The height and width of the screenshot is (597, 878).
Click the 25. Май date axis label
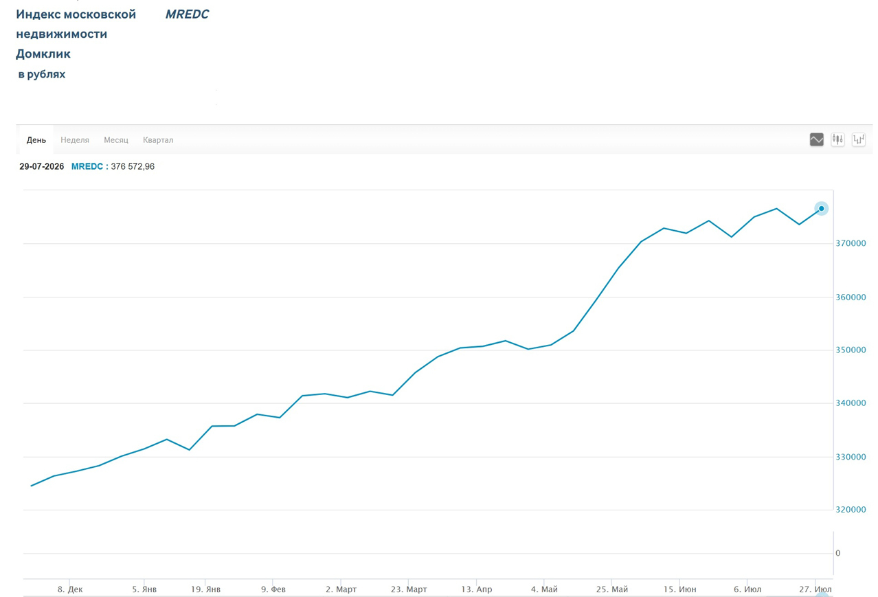click(x=612, y=589)
